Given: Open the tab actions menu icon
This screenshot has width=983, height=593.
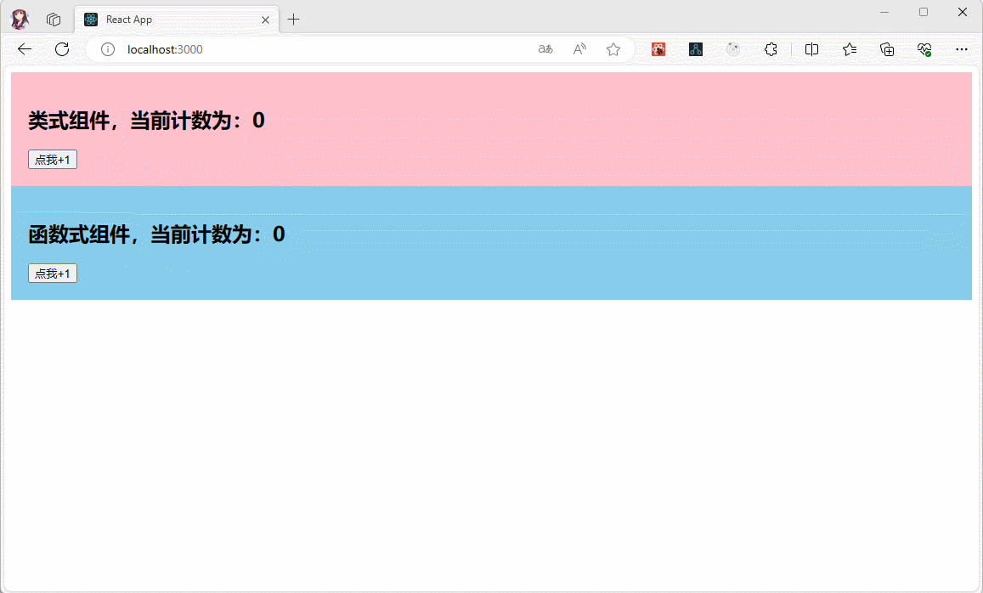Looking at the screenshot, I should pyautogui.click(x=54, y=20).
